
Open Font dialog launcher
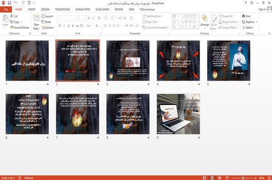101,33
